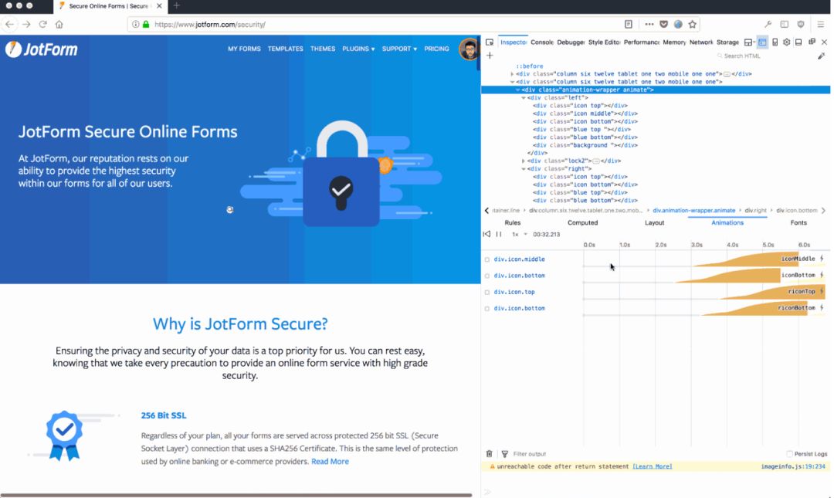
Task: Open the SUPPORT dropdown menu
Action: 399,49
